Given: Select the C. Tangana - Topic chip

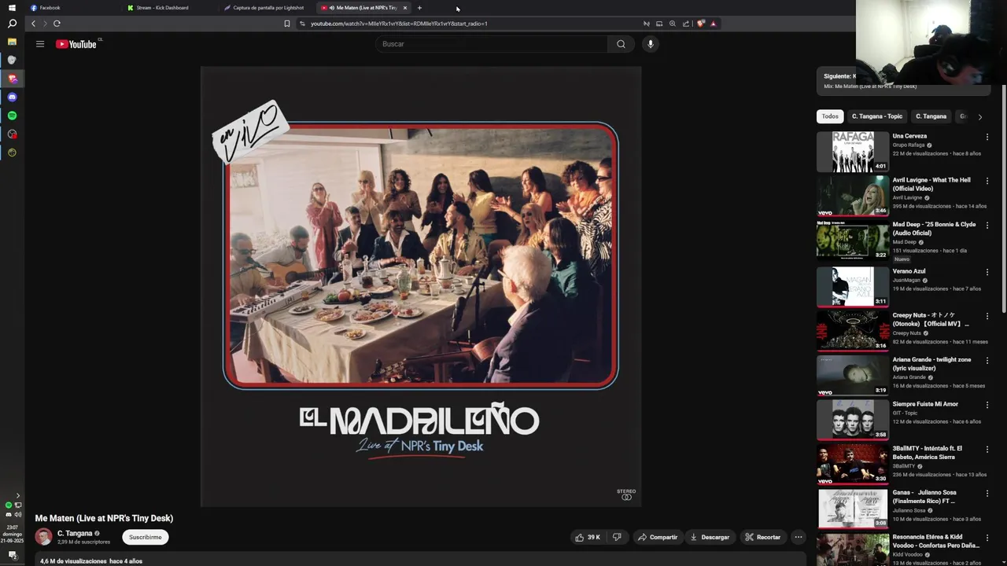Looking at the screenshot, I should click(x=876, y=116).
